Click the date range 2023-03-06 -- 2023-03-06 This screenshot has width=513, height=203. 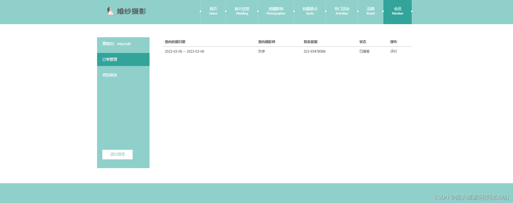tap(185, 51)
